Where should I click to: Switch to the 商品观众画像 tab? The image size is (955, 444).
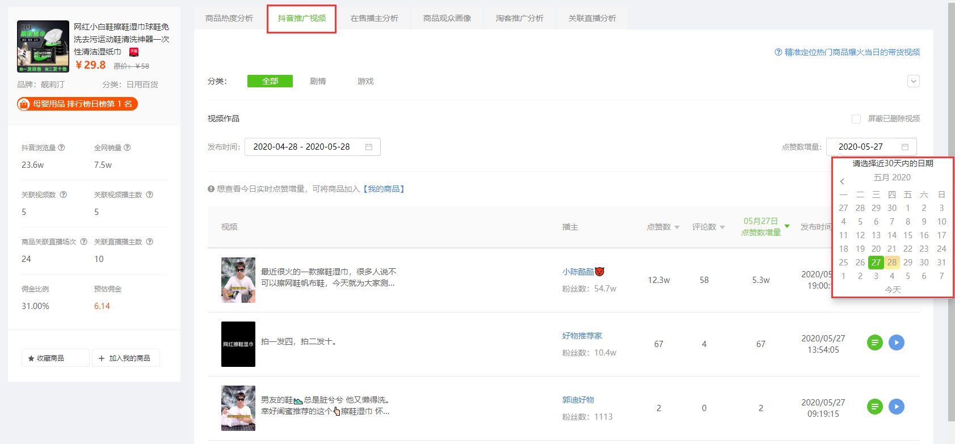[x=447, y=18]
